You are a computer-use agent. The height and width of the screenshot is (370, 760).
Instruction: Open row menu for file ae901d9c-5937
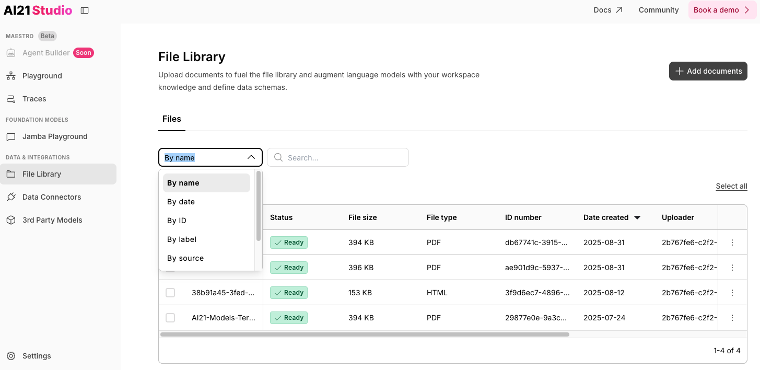[732, 268]
